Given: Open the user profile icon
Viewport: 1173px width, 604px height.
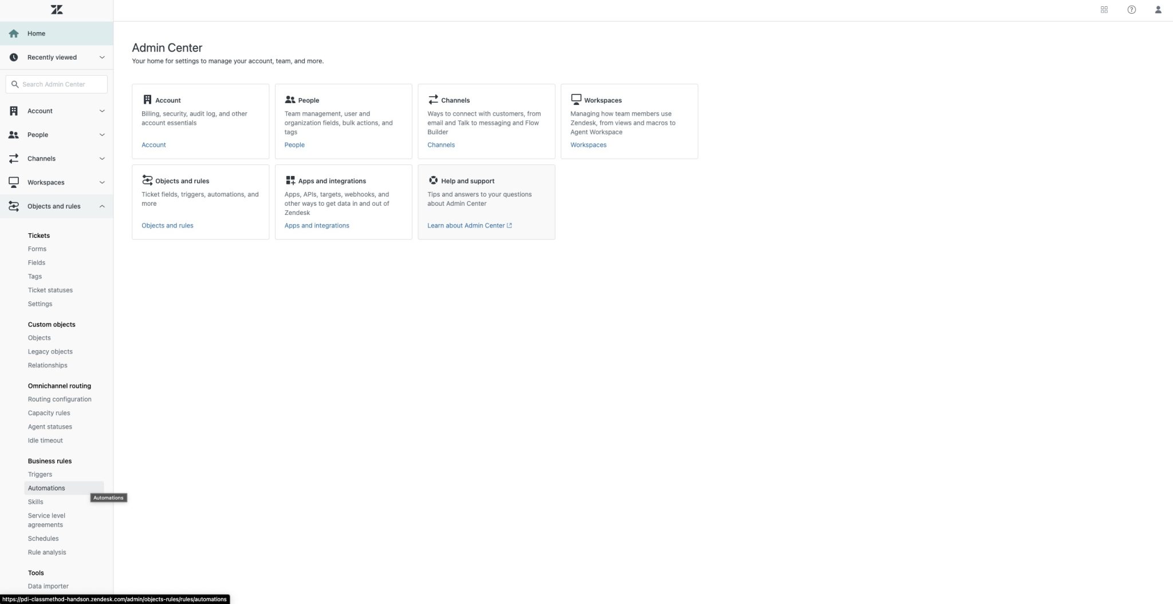Looking at the screenshot, I should tap(1158, 9).
